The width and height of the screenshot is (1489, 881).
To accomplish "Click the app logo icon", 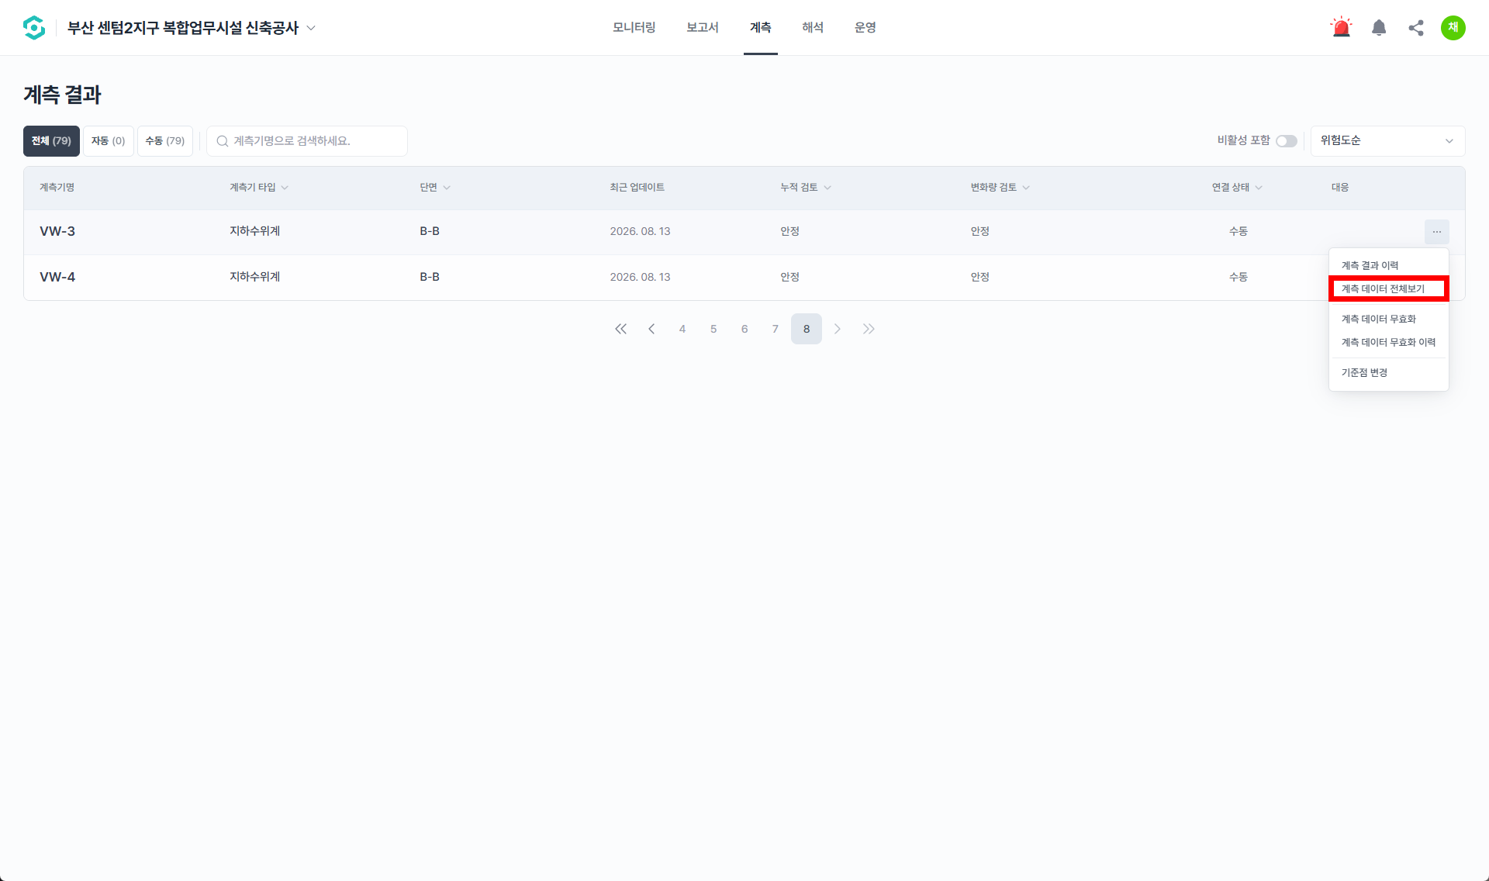I will click(x=34, y=28).
